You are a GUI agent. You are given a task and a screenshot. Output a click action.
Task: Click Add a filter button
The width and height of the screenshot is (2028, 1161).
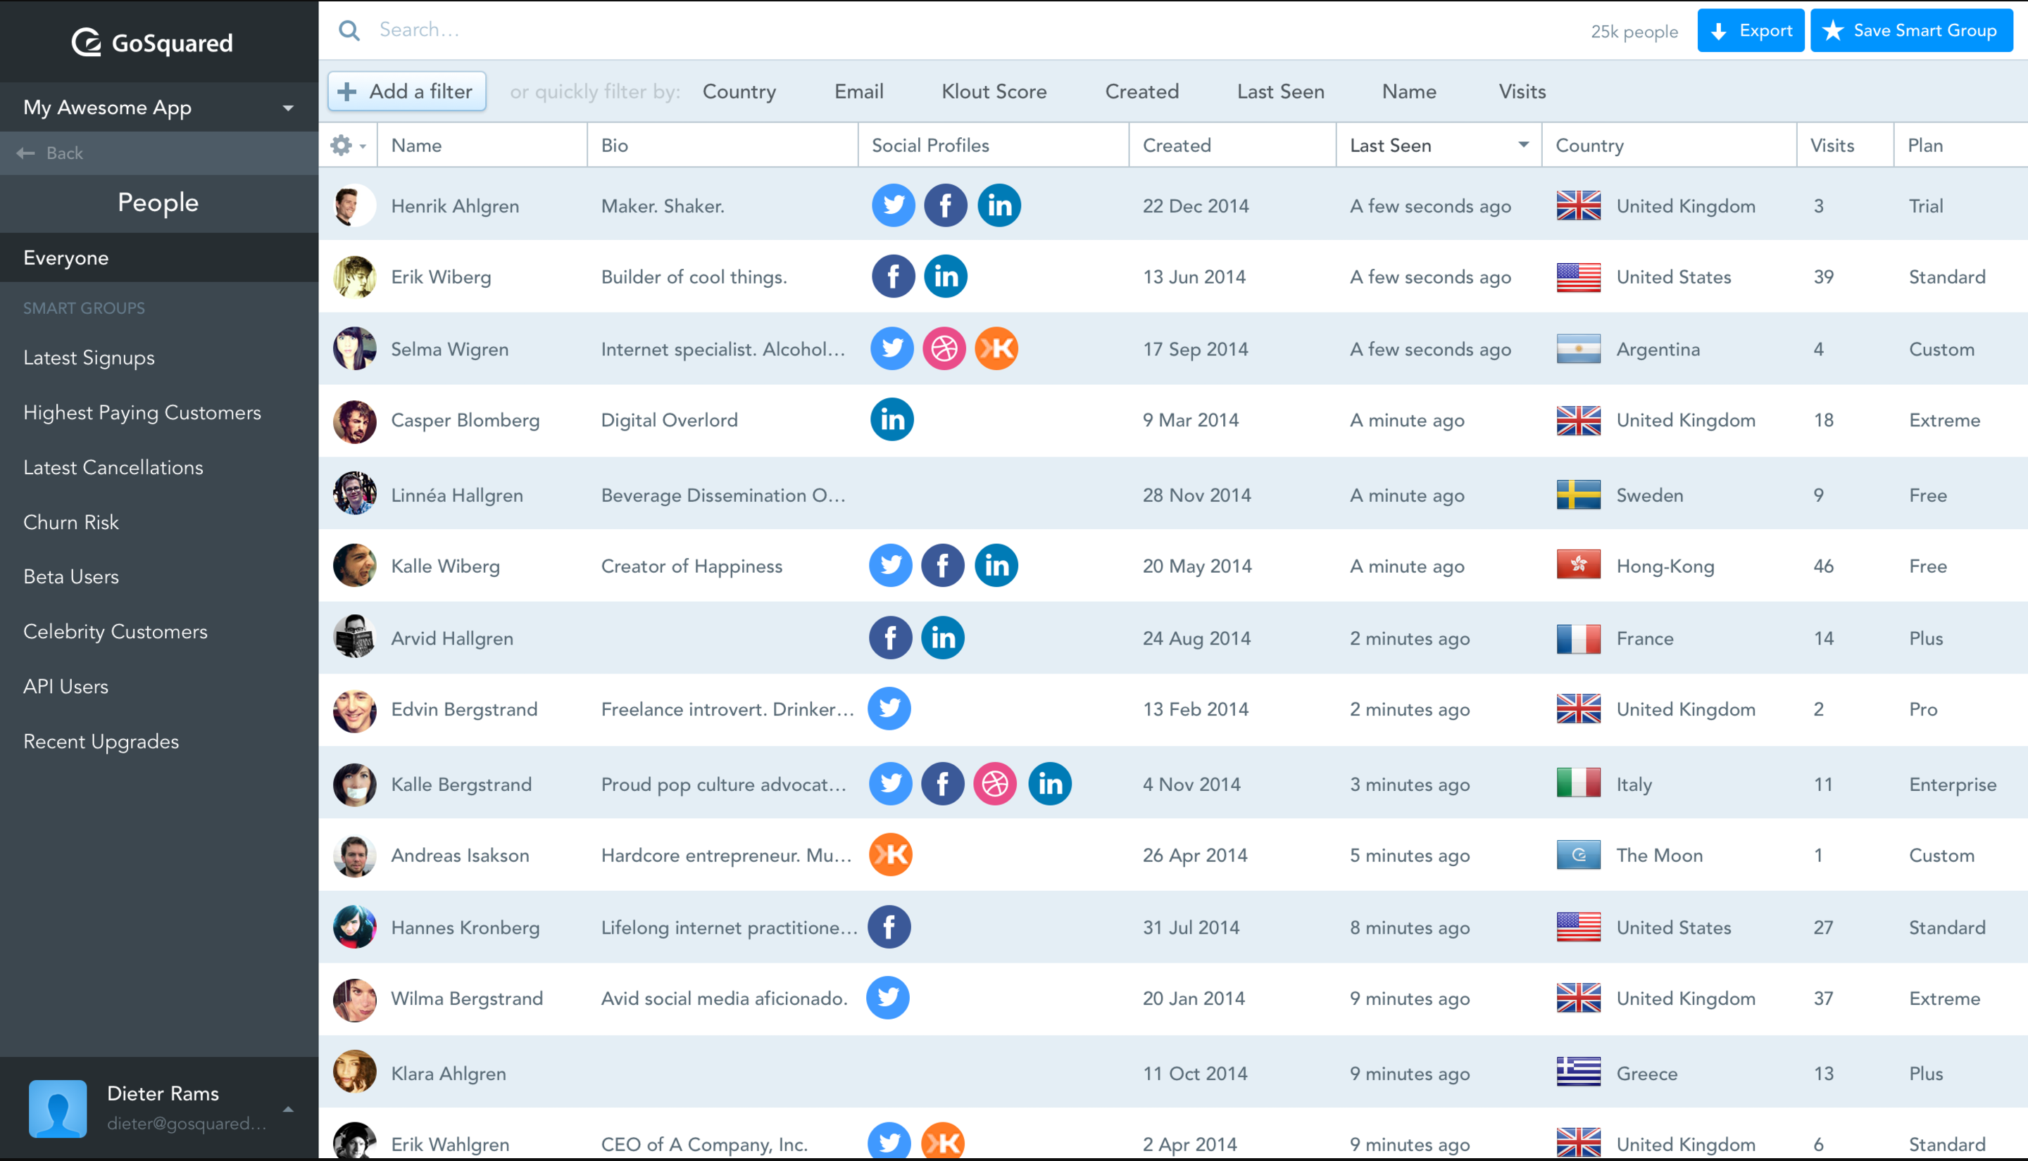tap(407, 91)
